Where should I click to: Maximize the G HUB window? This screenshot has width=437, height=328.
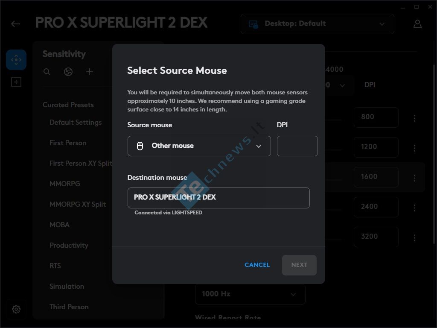pos(417,7)
